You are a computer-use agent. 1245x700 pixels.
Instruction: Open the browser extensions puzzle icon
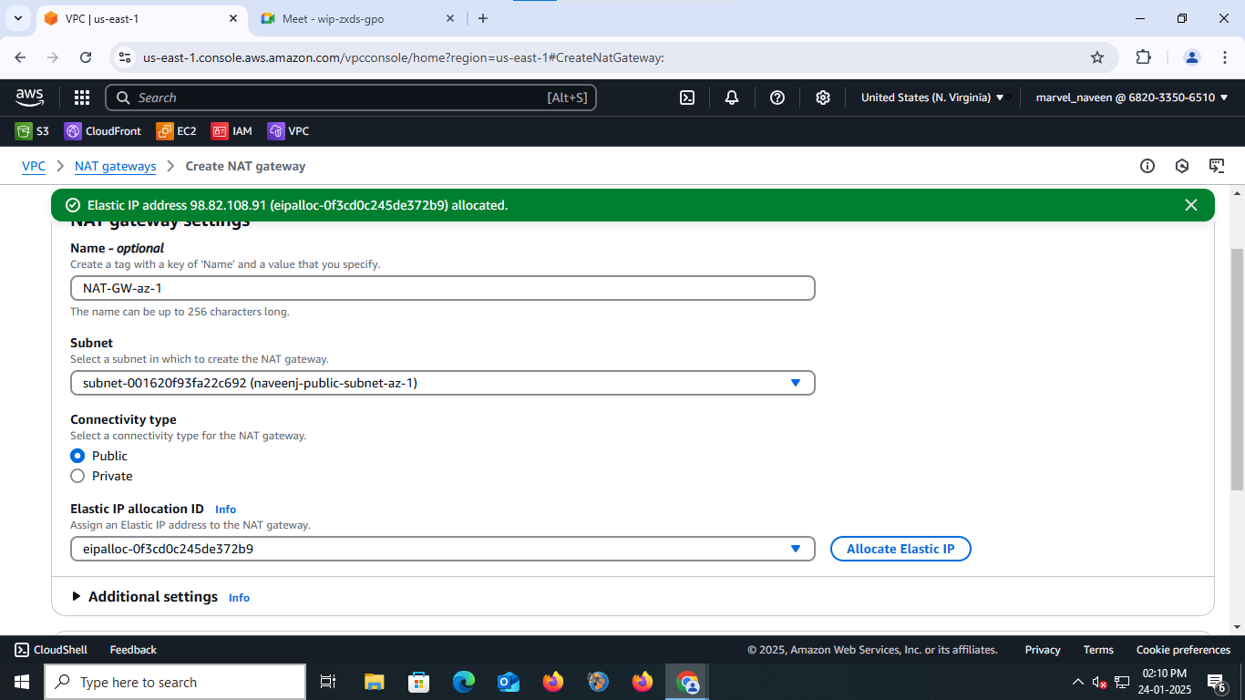click(1144, 57)
